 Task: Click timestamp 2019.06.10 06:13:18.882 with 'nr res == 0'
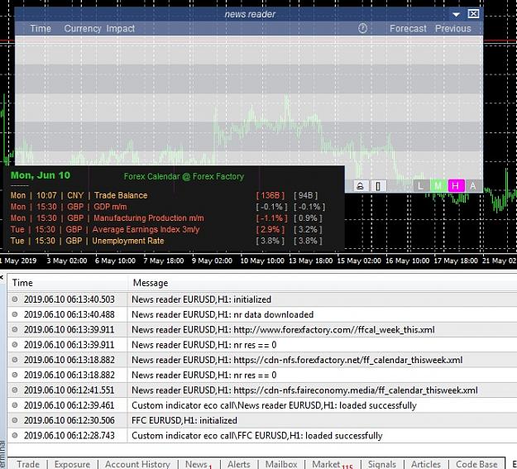point(69,375)
